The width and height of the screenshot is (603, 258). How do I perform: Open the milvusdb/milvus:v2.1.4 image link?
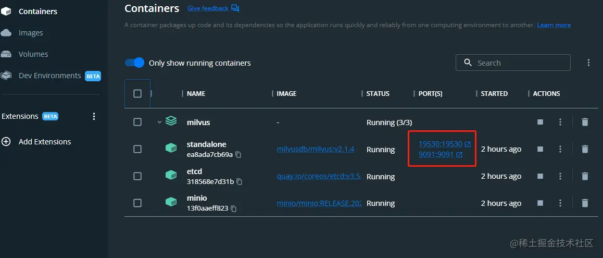[316, 150]
